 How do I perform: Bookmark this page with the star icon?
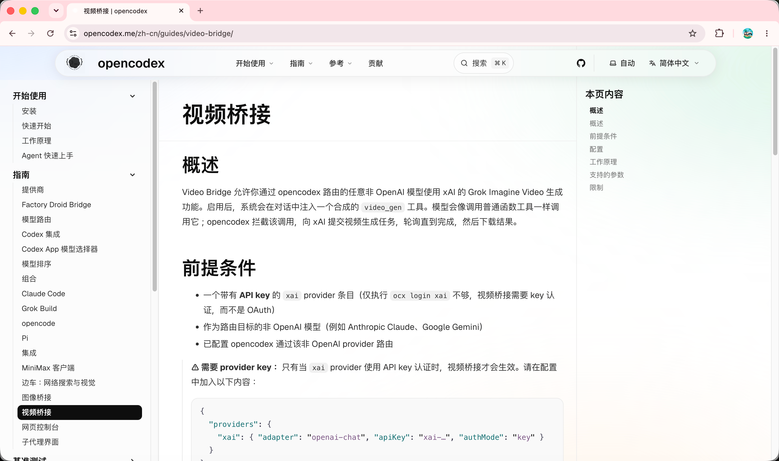(x=692, y=34)
